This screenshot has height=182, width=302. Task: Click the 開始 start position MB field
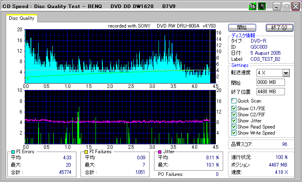271,82
